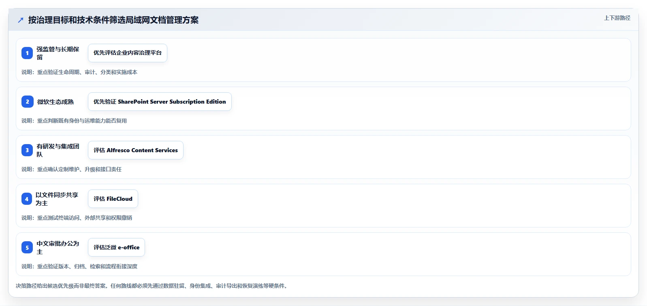This screenshot has height=306, width=647.
Task: Click step badge number 5
Action: 27,247
